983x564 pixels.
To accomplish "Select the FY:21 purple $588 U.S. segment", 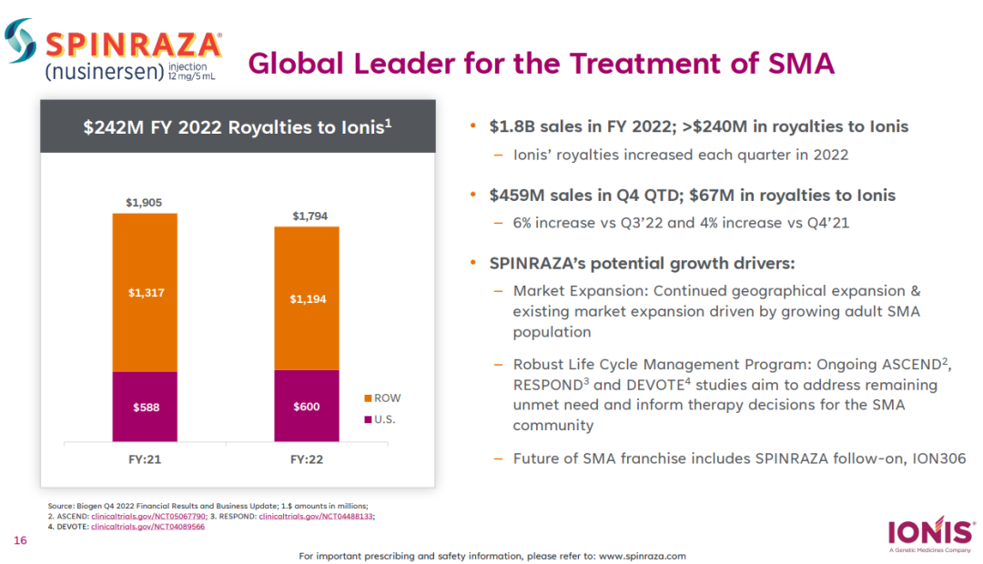I will click(x=145, y=407).
